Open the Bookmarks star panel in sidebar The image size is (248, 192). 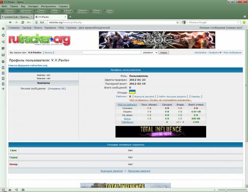coord(3,28)
